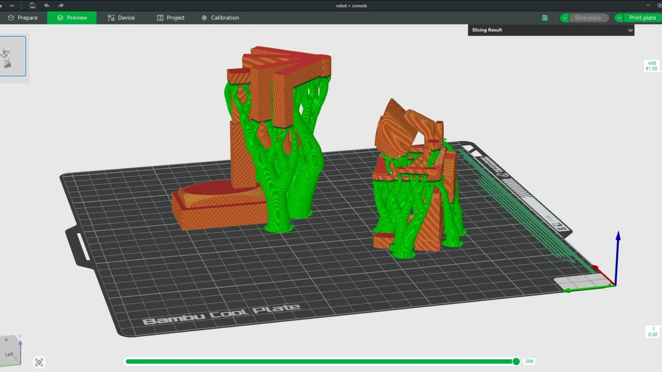The image size is (662, 372).
Task: Open the Print plate dropdown arrow
Action: coord(619,18)
